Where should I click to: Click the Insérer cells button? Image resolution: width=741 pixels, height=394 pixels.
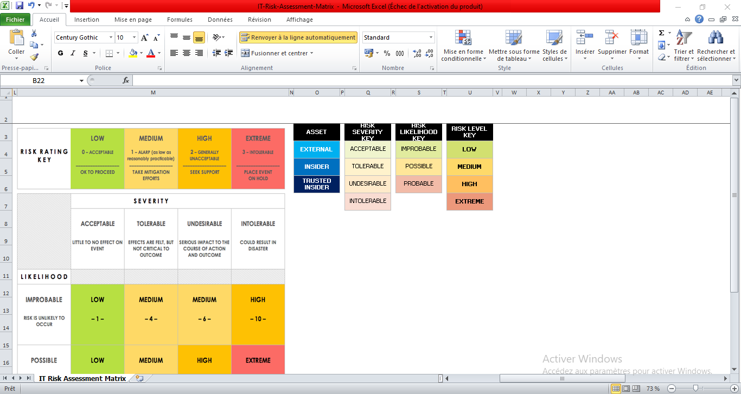point(585,46)
